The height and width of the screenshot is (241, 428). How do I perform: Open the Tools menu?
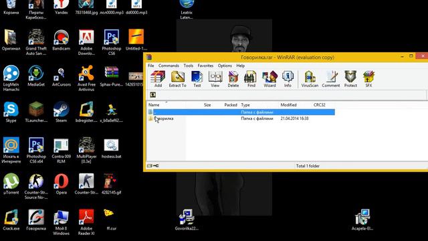[189, 66]
